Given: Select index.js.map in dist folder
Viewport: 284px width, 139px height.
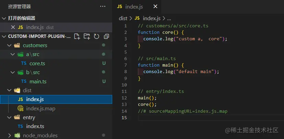Looking at the screenshot, I should [41, 109].
